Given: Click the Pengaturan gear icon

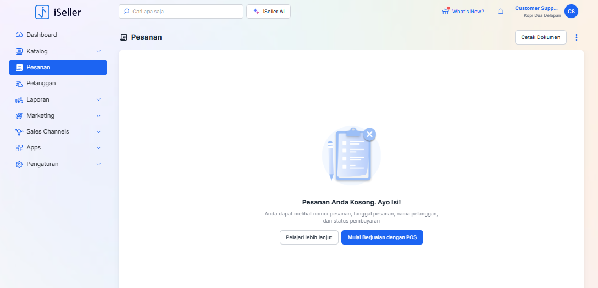Looking at the screenshot, I should click(19, 164).
